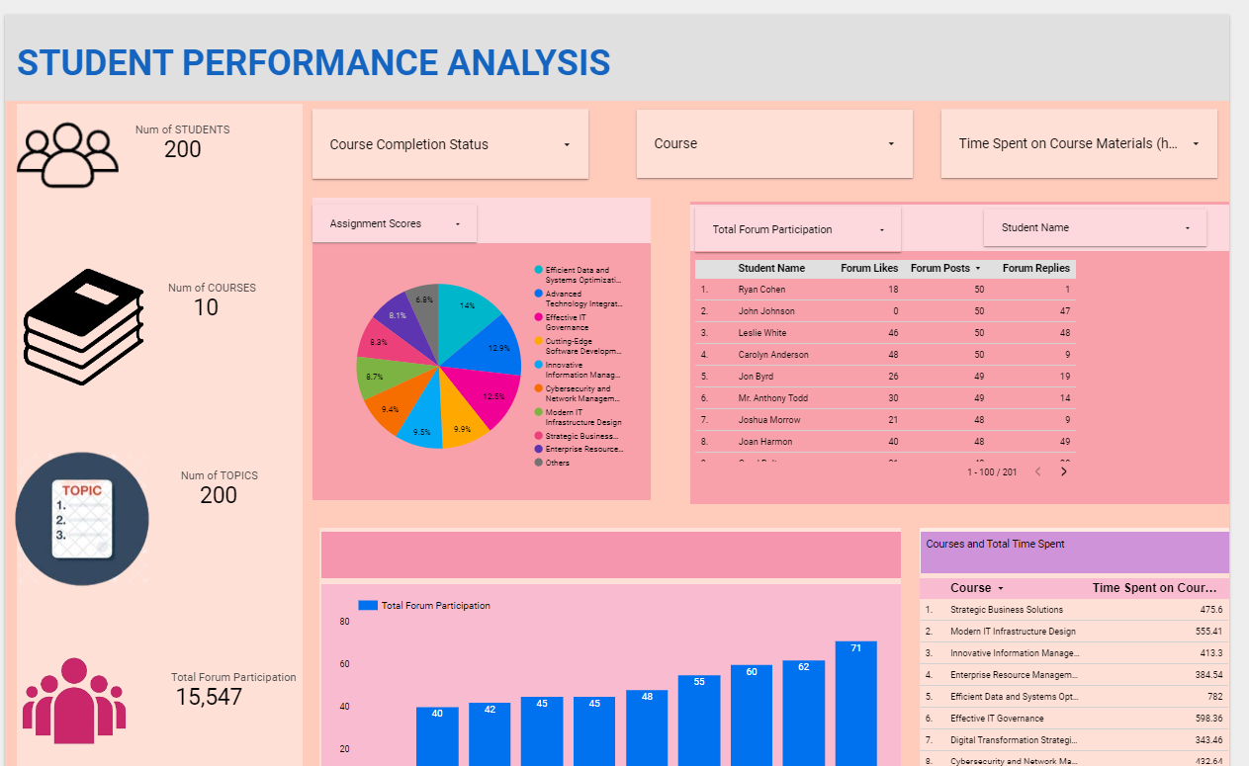This screenshot has width=1249, height=766.
Task: Click the 1 - 100 / 201 pagination text
Action: click(992, 472)
